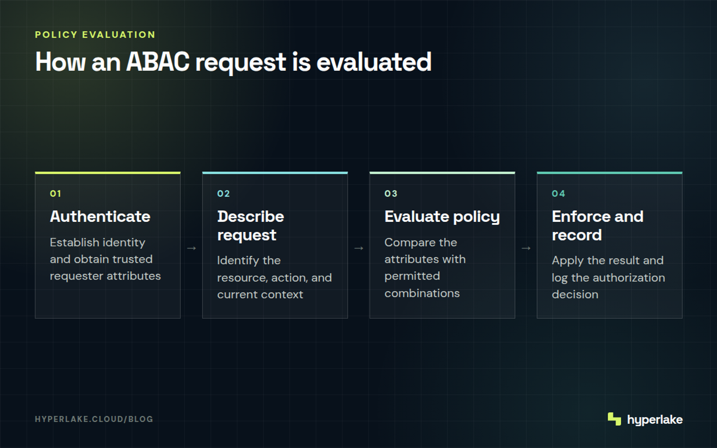This screenshot has height=448, width=717.
Task: Click arrow between Authenticate and Describe request
Action: click(191, 248)
